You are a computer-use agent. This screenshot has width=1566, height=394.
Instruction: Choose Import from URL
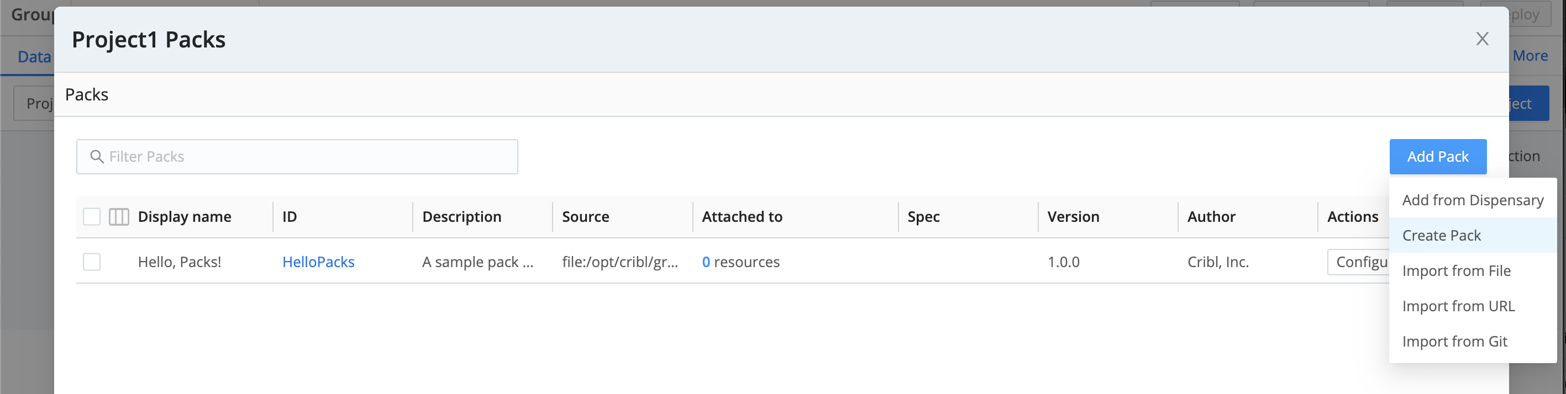click(1458, 306)
